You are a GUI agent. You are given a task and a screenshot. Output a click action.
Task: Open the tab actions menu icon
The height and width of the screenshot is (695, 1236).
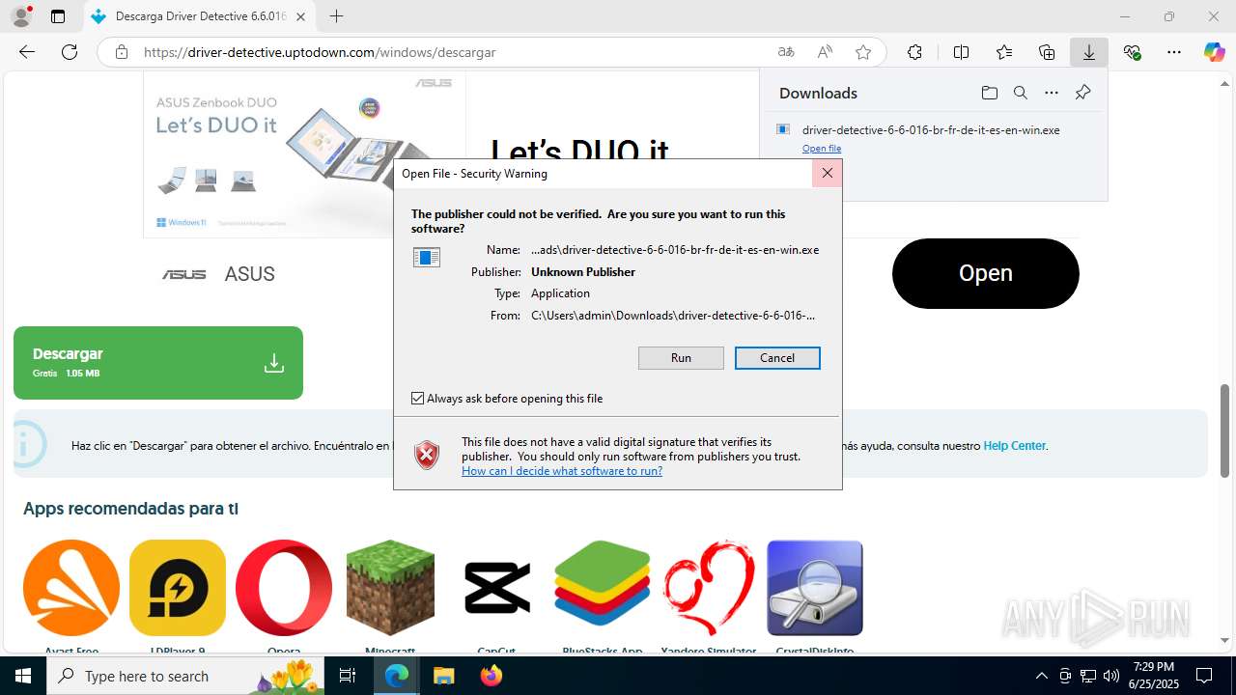[58, 16]
